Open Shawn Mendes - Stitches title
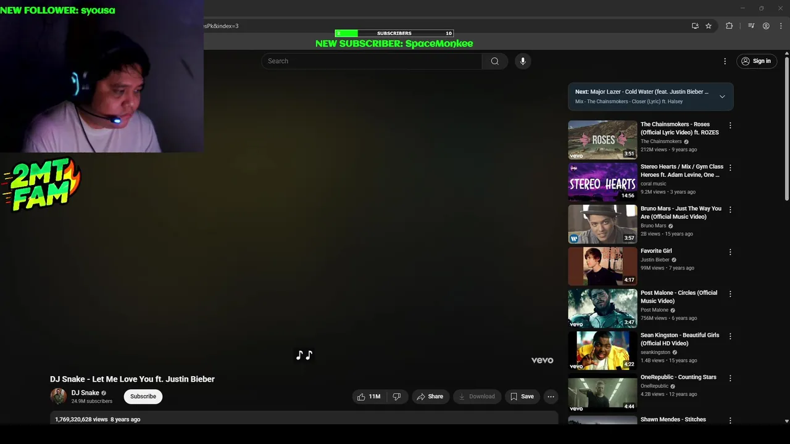This screenshot has width=790, height=444. pos(673,419)
